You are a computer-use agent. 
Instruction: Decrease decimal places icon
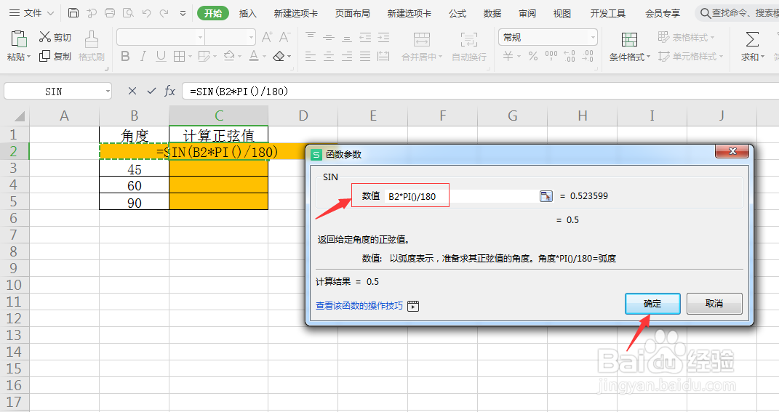pos(588,56)
